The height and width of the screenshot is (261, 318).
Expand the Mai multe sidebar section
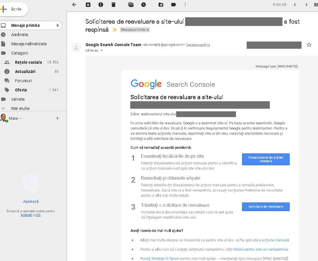[x=20, y=108]
